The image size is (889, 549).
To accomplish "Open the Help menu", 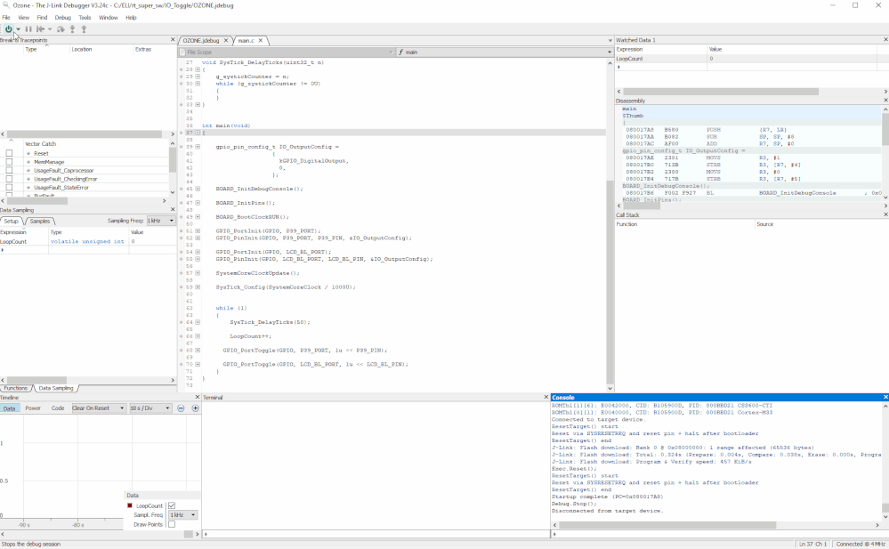I will tap(131, 18).
